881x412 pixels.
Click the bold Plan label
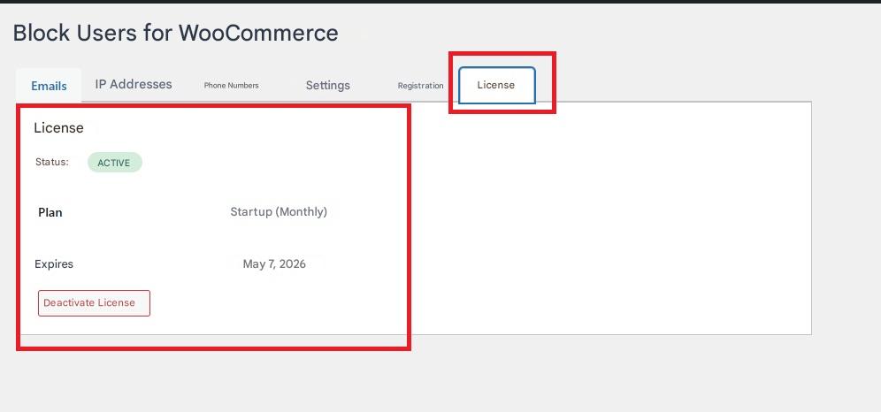click(x=50, y=213)
